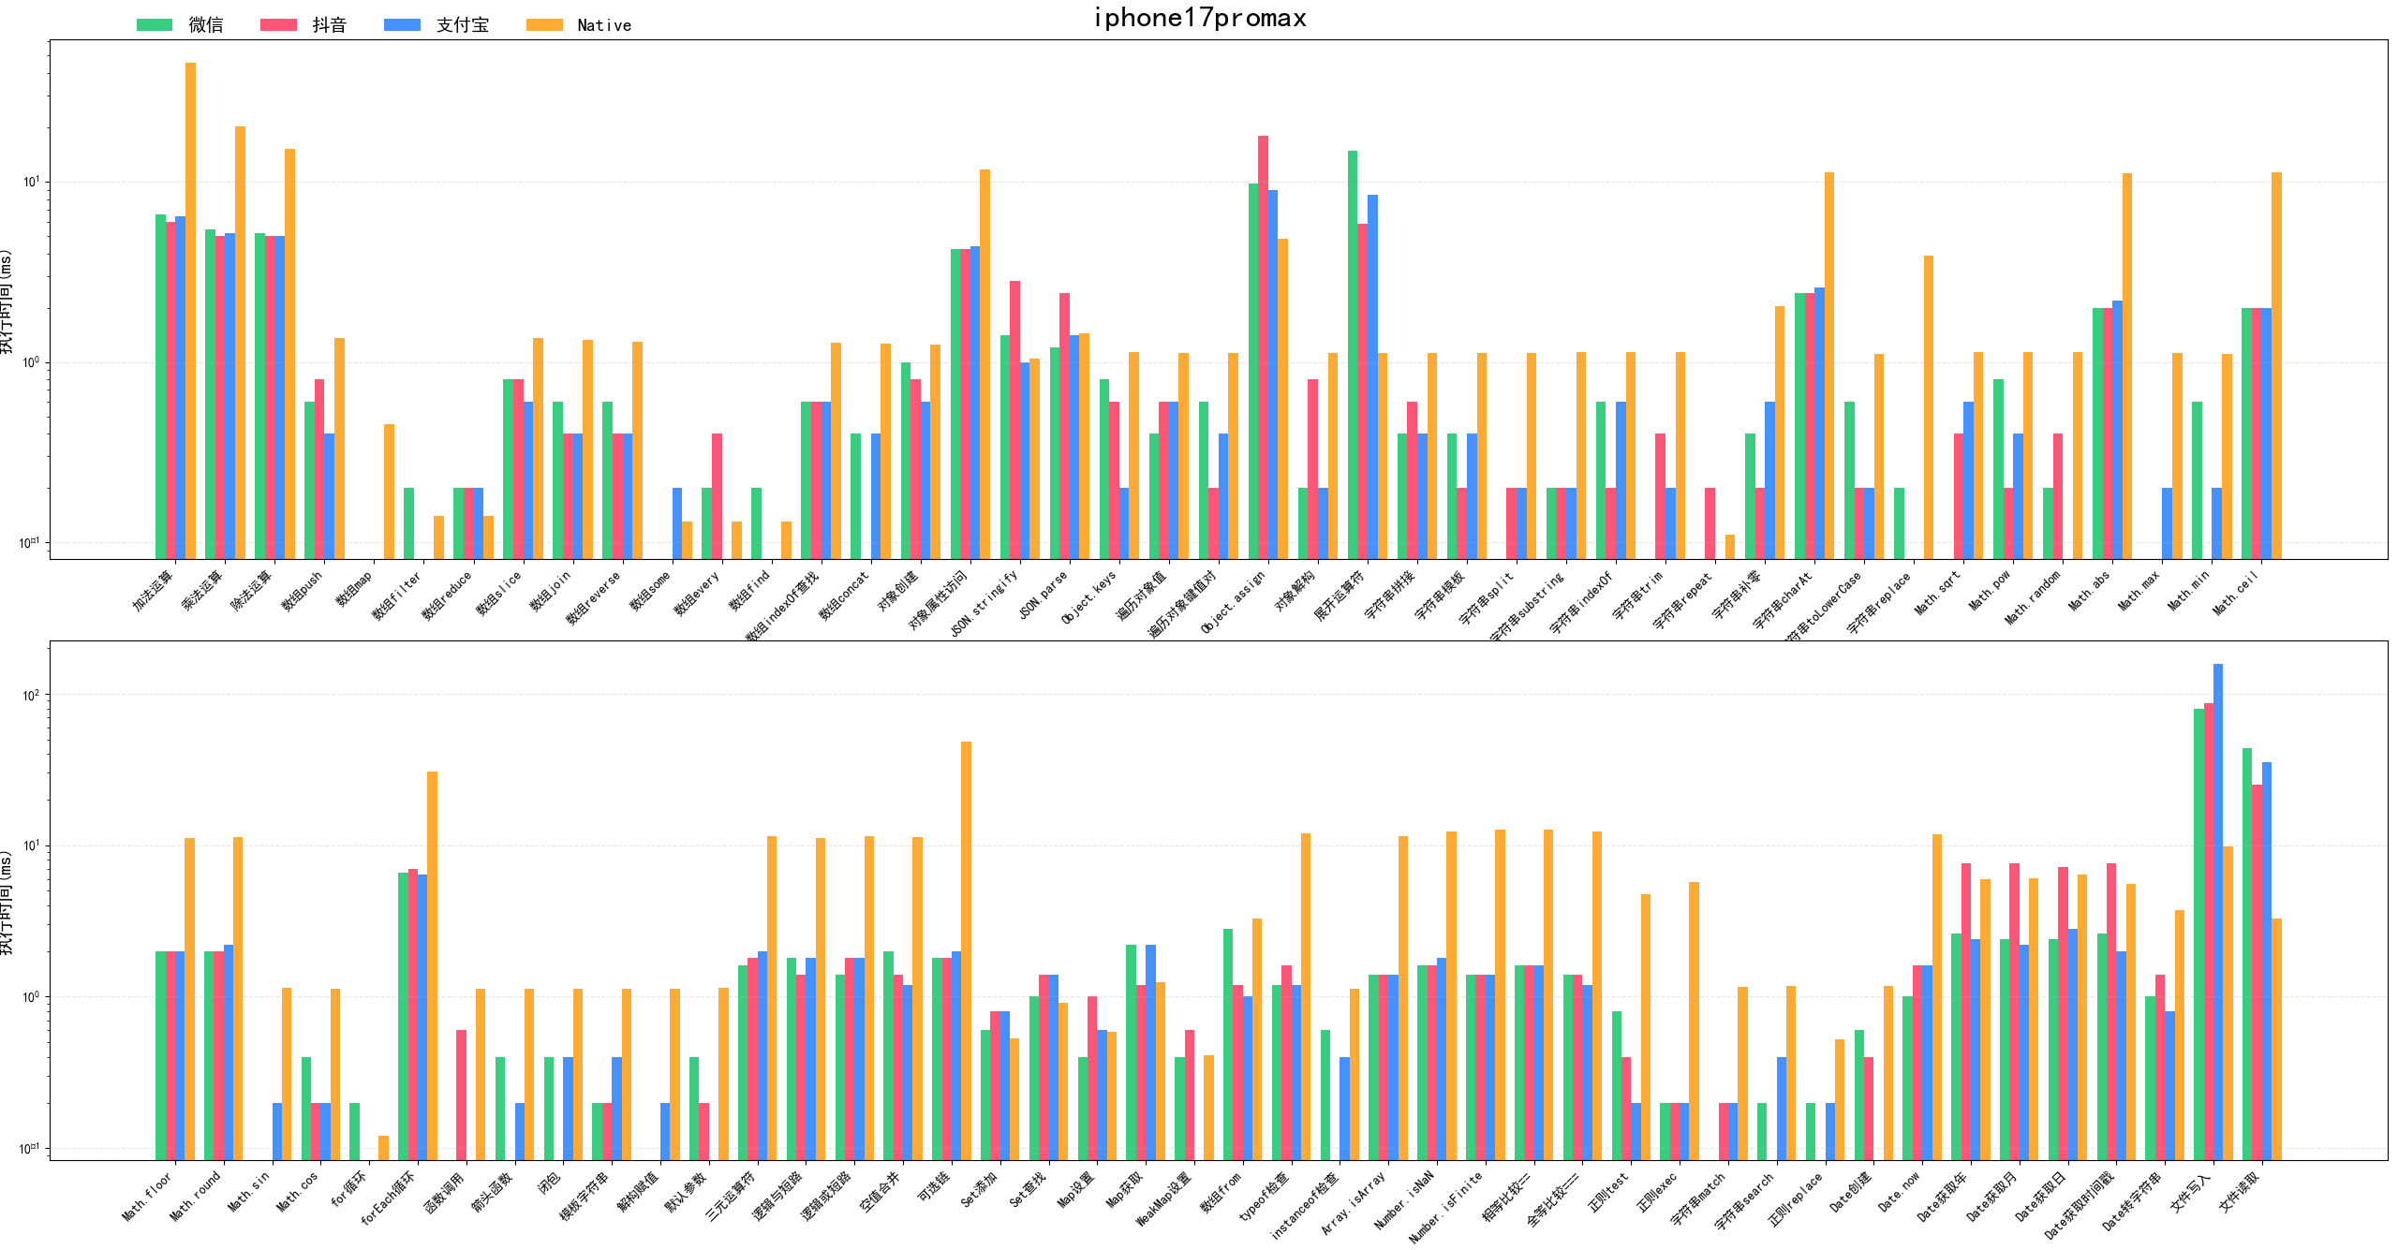Click the JSON.parse x-axis label
Screen dimensions: 2398x1250
(1044, 596)
